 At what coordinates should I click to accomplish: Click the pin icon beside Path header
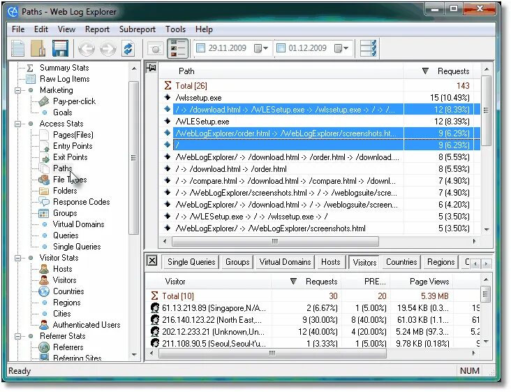click(151, 68)
